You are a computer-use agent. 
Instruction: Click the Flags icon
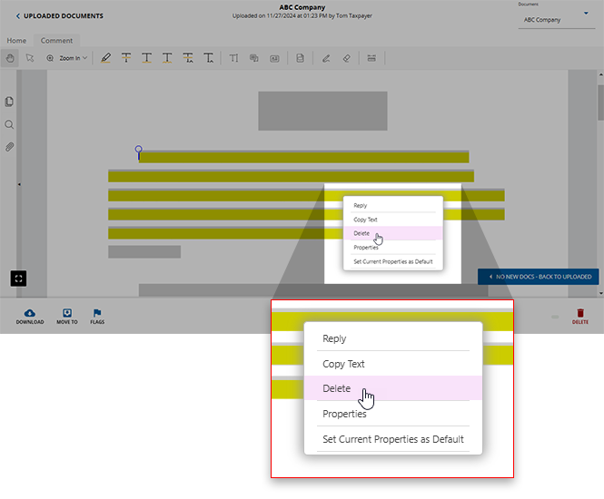tap(96, 315)
